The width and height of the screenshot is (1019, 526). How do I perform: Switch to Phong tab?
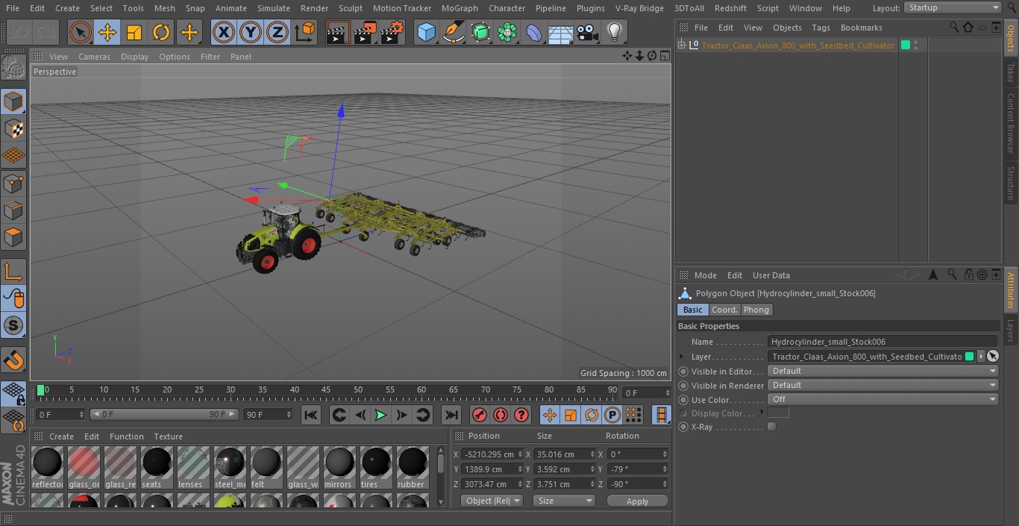click(756, 310)
